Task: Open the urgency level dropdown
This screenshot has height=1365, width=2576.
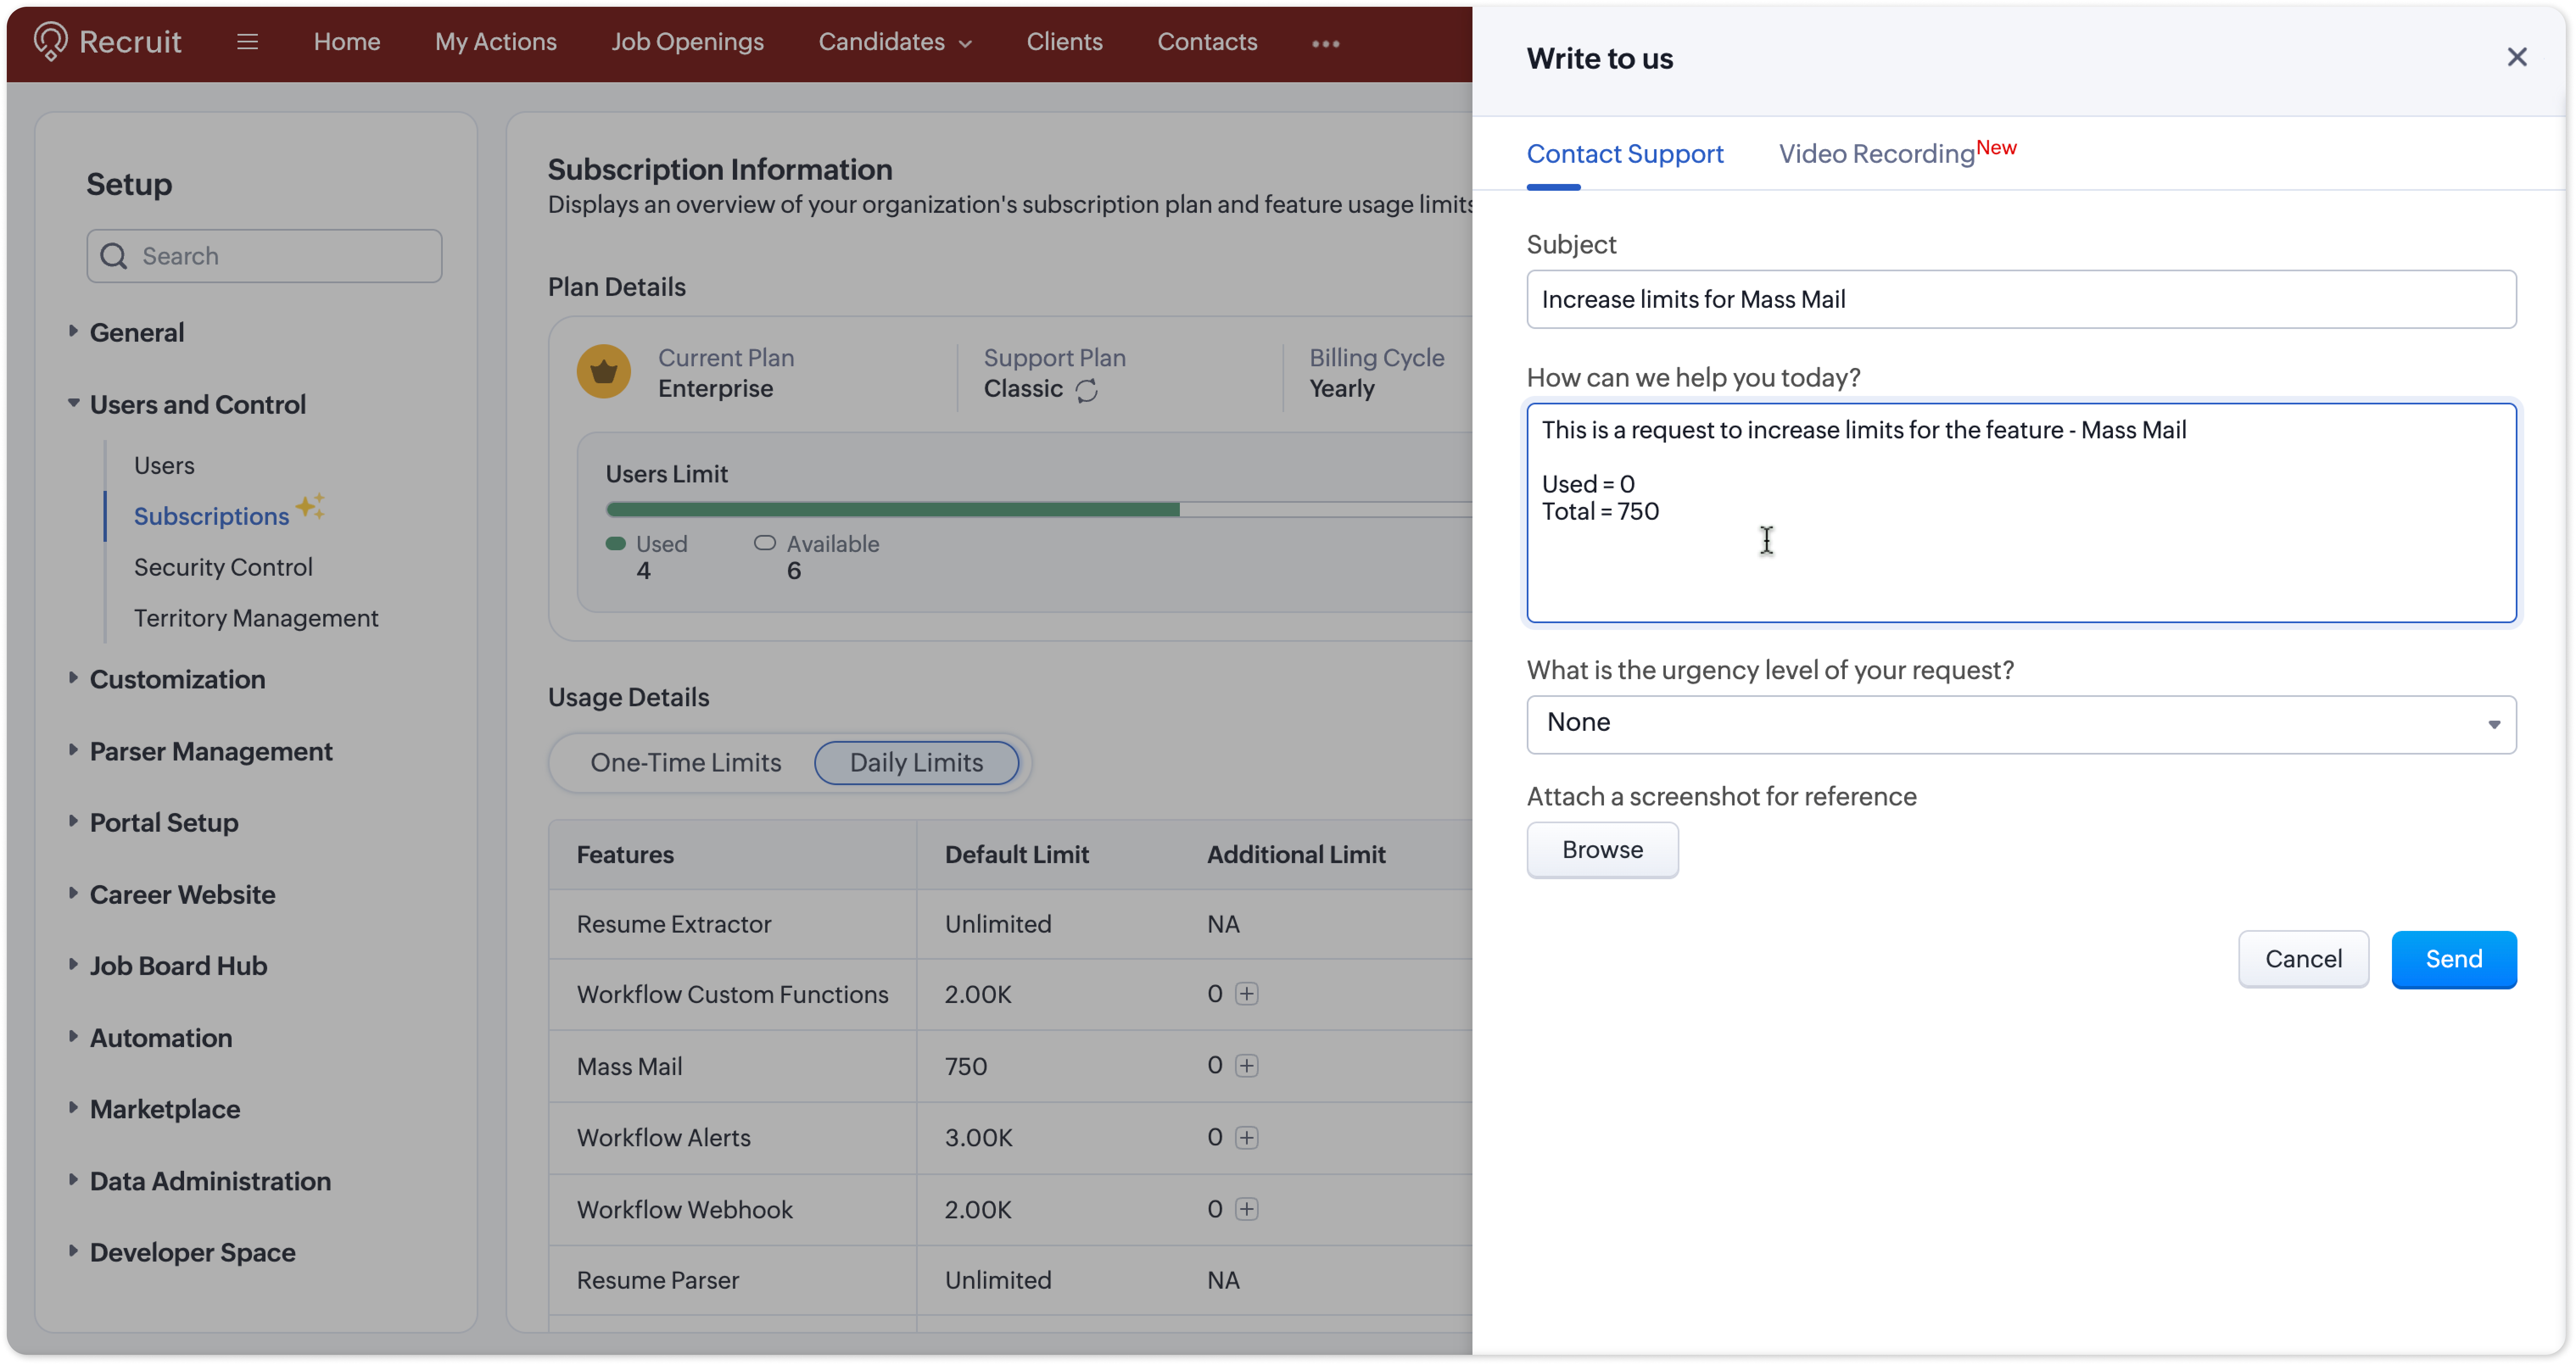Action: [2020, 724]
